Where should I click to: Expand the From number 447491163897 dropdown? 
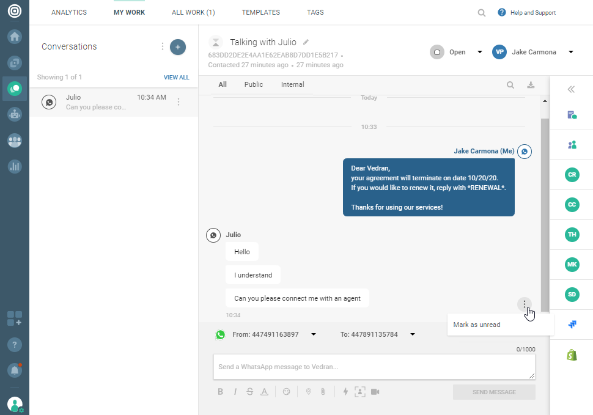tap(314, 334)
